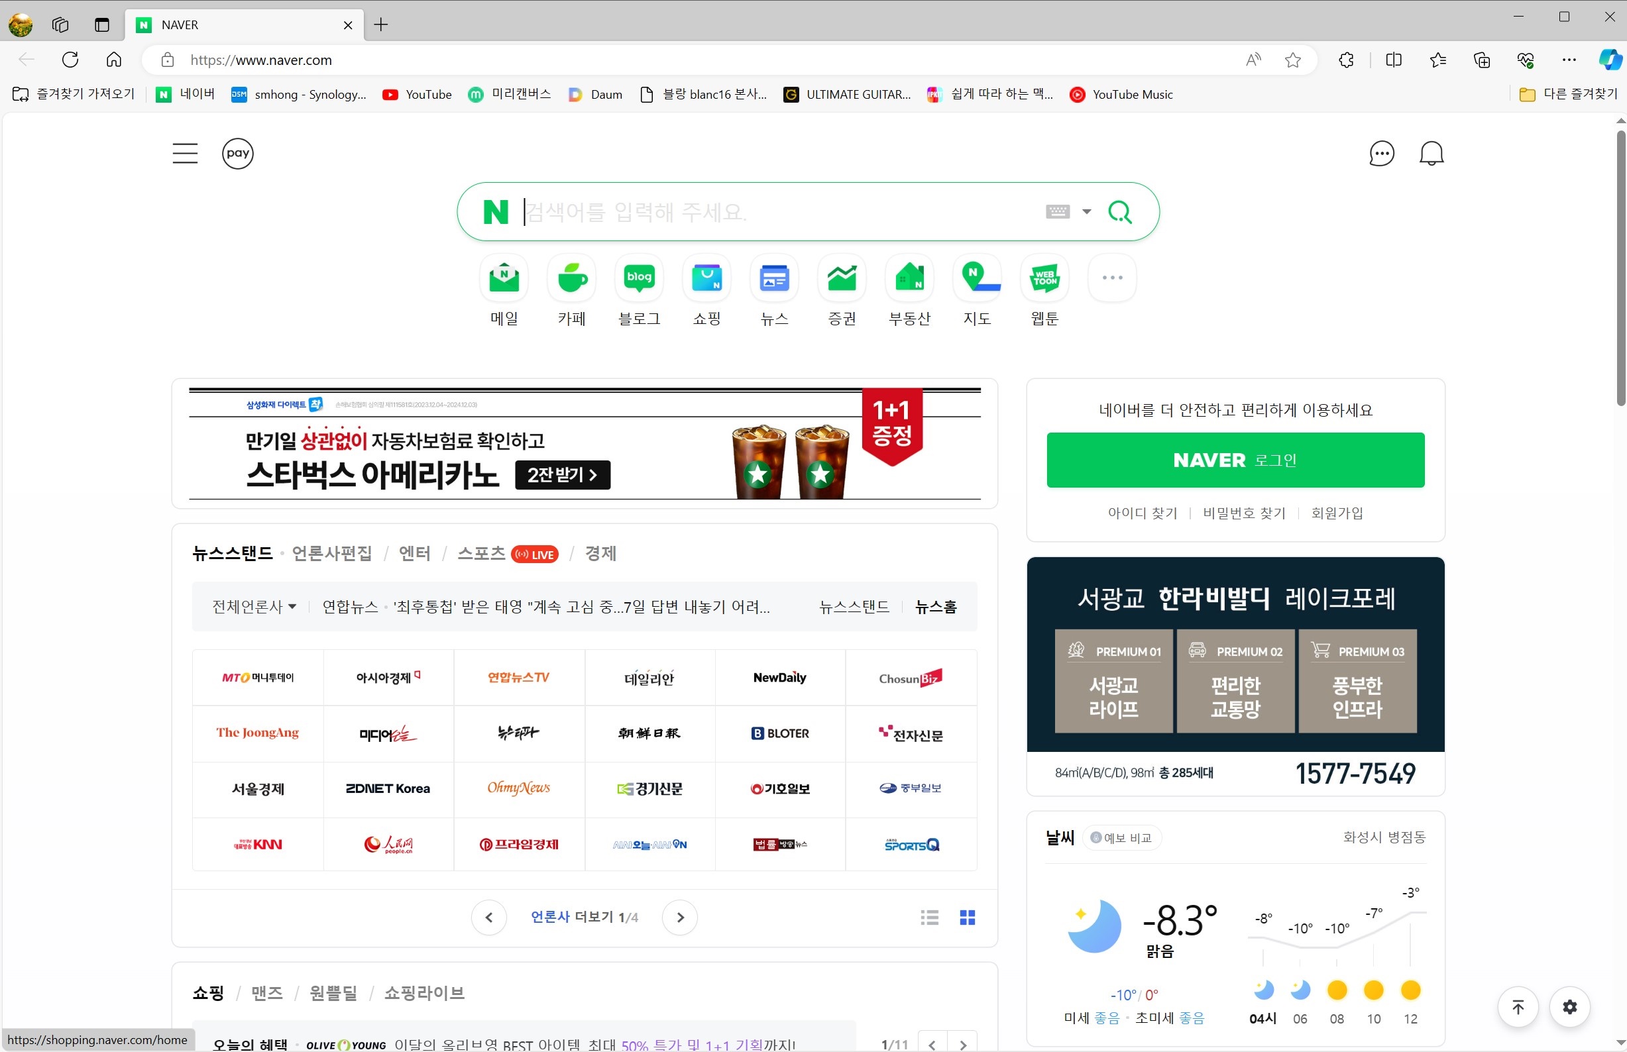Switch to the 쇼핑라이브 tab
This screenshot has width=1627, height=1052.
(x=424, y=993)
